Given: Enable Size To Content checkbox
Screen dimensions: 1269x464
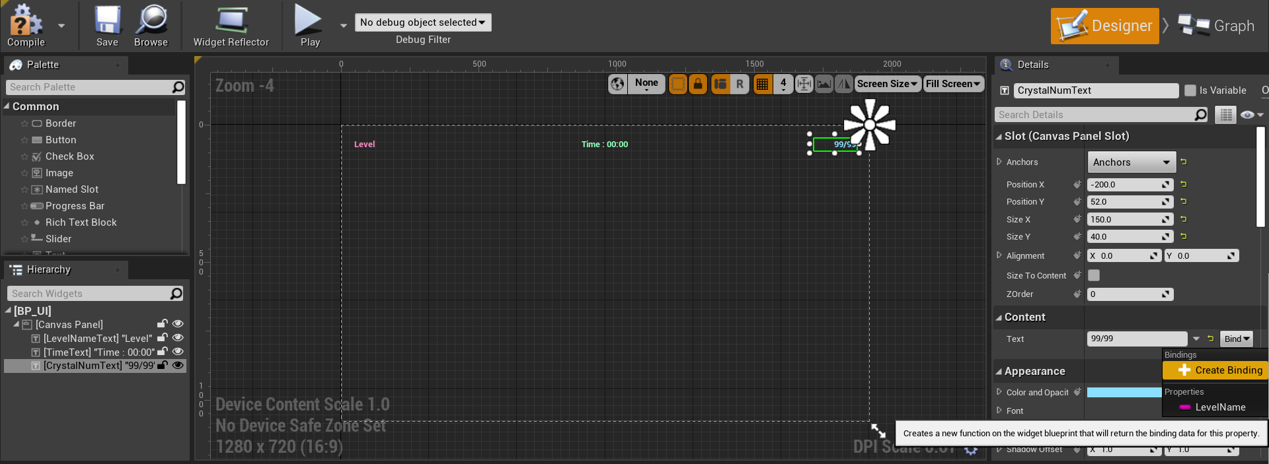Looking at the screenshot, I should 1094,275.
